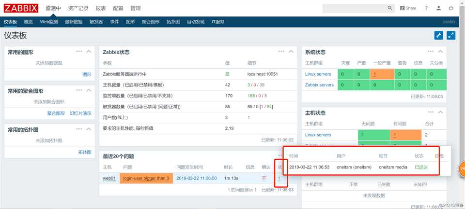Open the user profile icon
Image resolution: width=465 pixels, height=209 pixels.
(x=439, y=8)
